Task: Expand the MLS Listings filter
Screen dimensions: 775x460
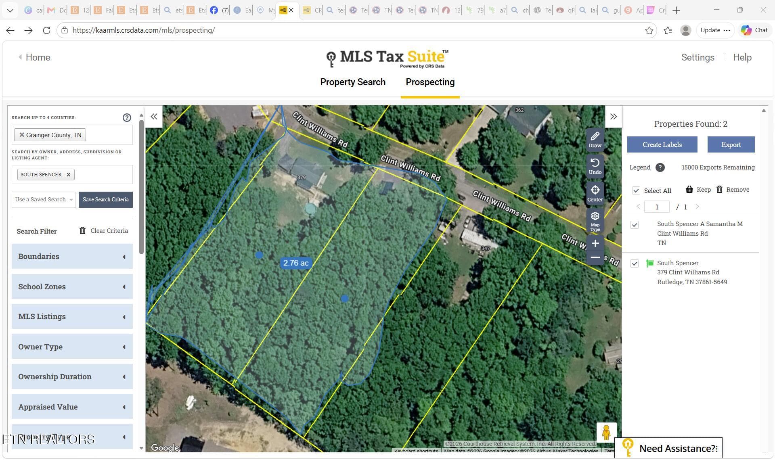Action: tap(72, 316)
